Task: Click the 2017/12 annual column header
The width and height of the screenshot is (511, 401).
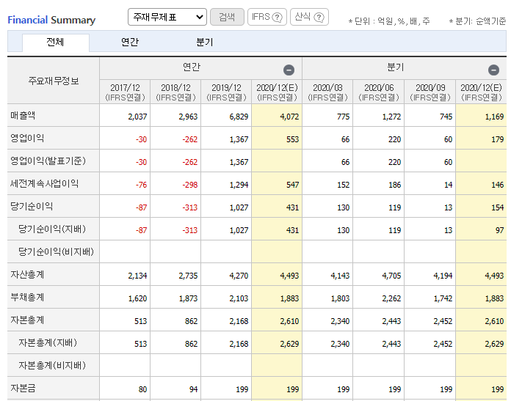Action: [x=125, y=92]
